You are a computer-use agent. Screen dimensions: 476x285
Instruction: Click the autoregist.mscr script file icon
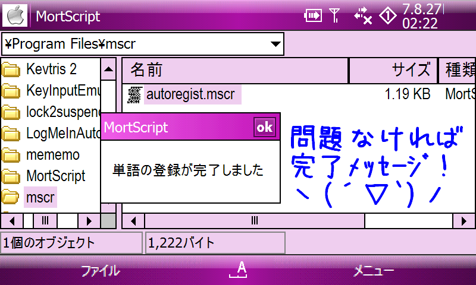click(134, 95)
